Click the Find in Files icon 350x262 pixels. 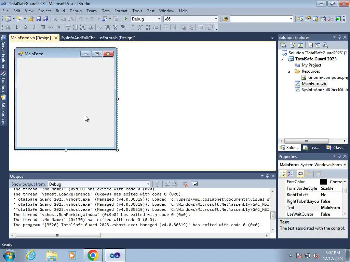coord(225,19)
